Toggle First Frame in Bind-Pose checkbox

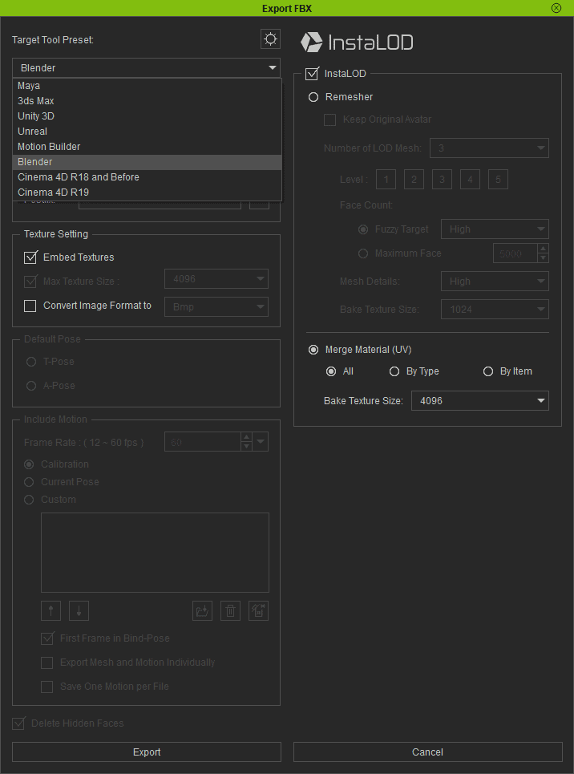47,638
